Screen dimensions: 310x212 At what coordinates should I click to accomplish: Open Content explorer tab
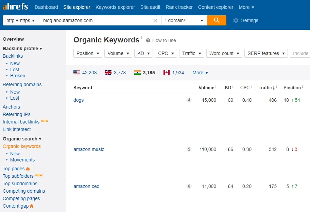point(216,7)
